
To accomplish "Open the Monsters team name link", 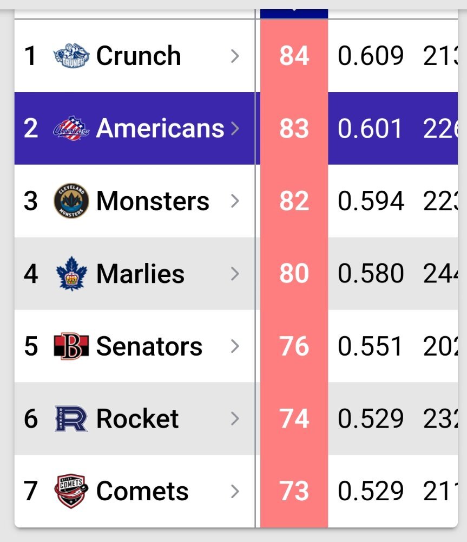I will click(153, 201).
